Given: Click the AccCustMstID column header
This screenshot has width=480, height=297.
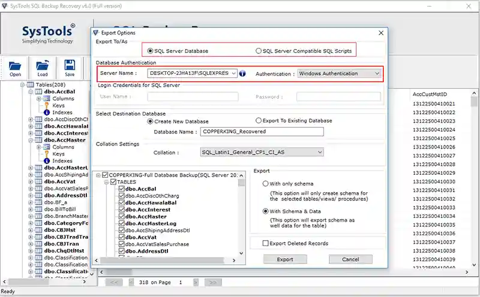Looking at the screenshot, I should point(430,94).
